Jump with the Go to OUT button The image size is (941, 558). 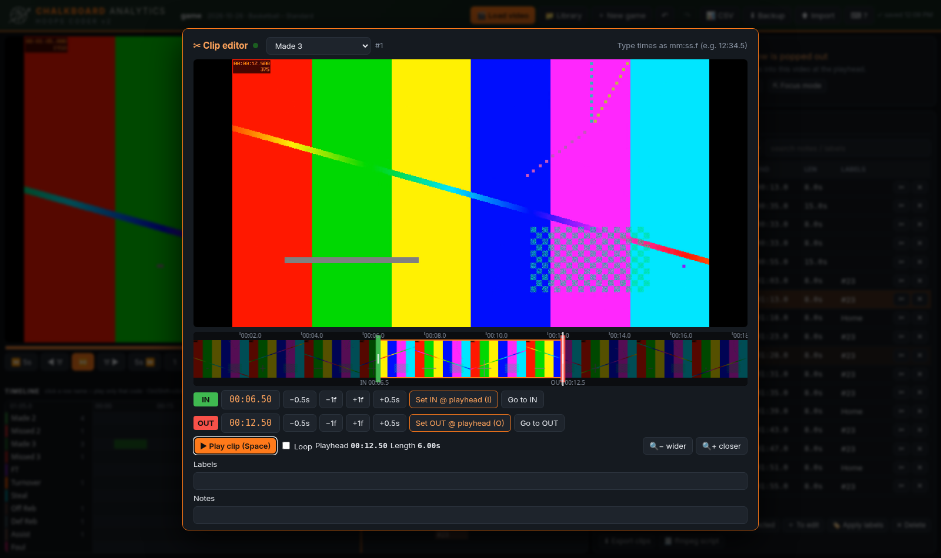coord(539,423)
